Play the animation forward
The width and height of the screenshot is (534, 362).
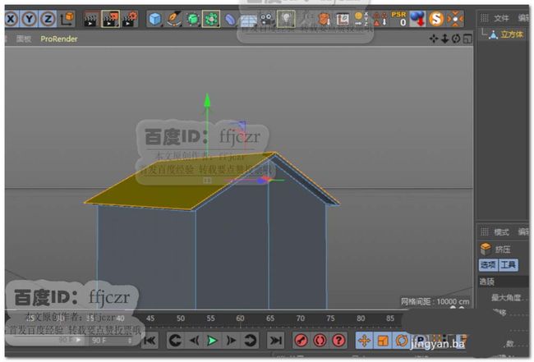click(213, 340)
